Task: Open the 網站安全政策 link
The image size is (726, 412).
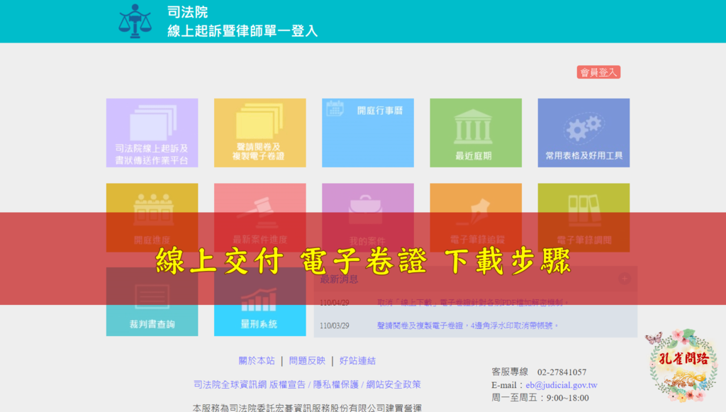Action: (x=393, y=384)
